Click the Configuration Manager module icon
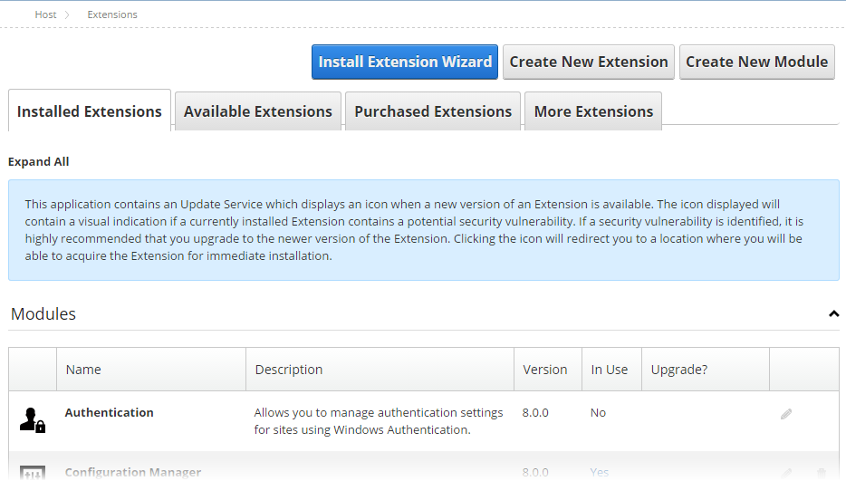The image size is (846, 481). pos(33,473)
